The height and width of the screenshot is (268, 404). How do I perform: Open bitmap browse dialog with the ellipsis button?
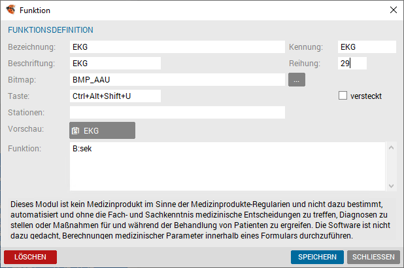click(x=297, y=79)
